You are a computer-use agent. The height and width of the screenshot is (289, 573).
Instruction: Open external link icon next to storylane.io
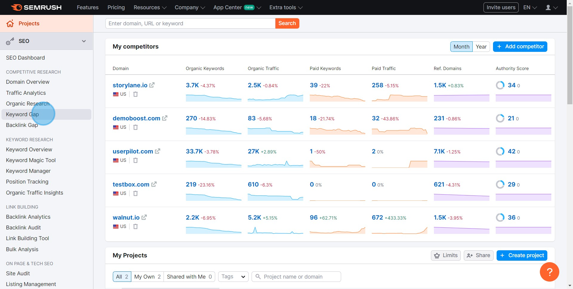point(152,85)
